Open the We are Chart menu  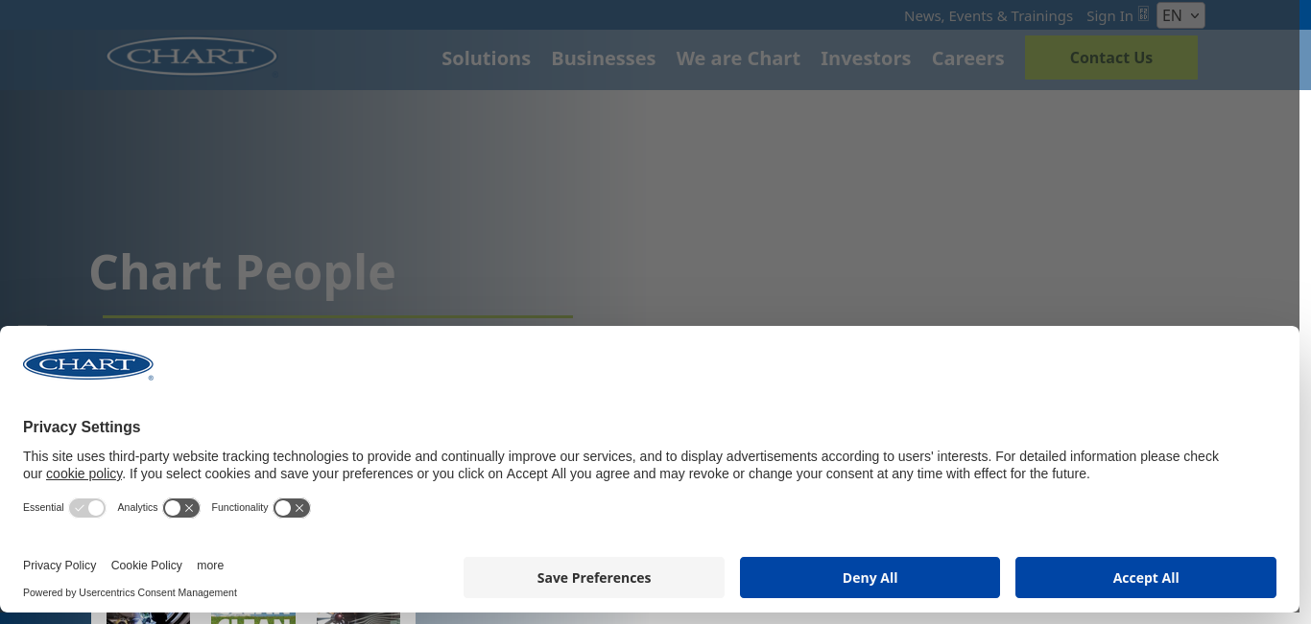tap(738, 58)
